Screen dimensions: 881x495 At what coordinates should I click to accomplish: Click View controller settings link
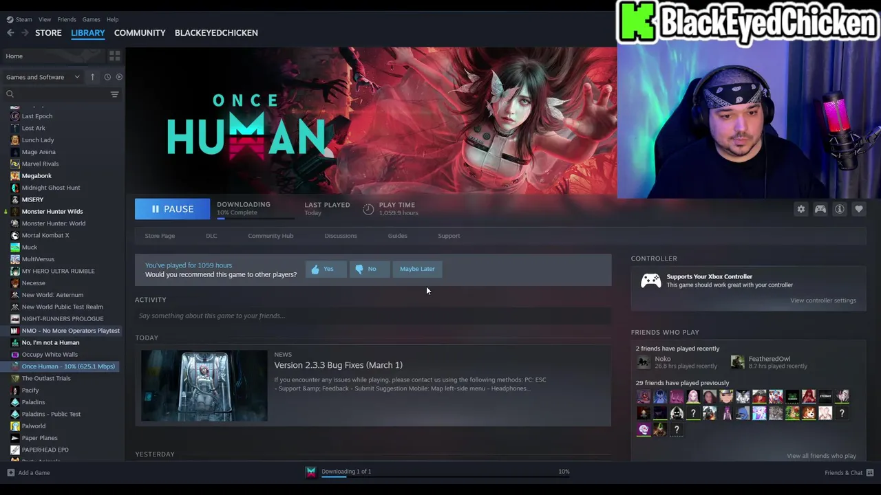point(823,300)
